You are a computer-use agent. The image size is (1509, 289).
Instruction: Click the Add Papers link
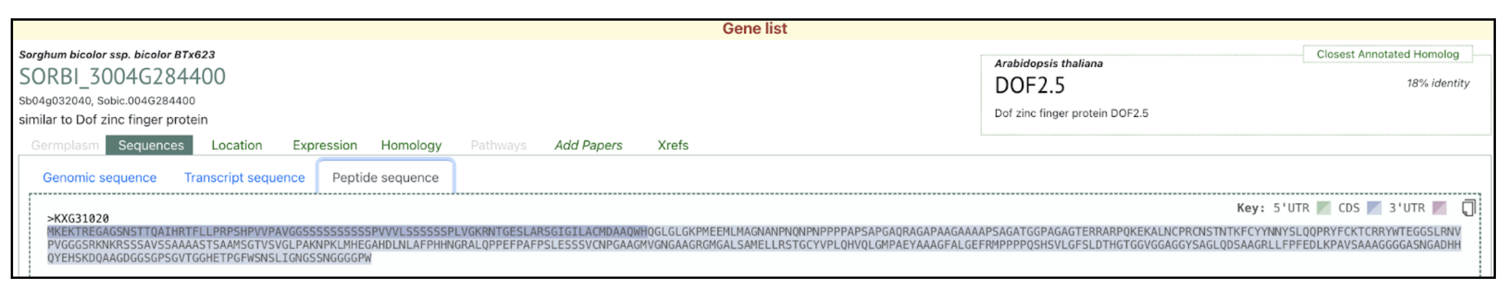(x=588, y=145)
